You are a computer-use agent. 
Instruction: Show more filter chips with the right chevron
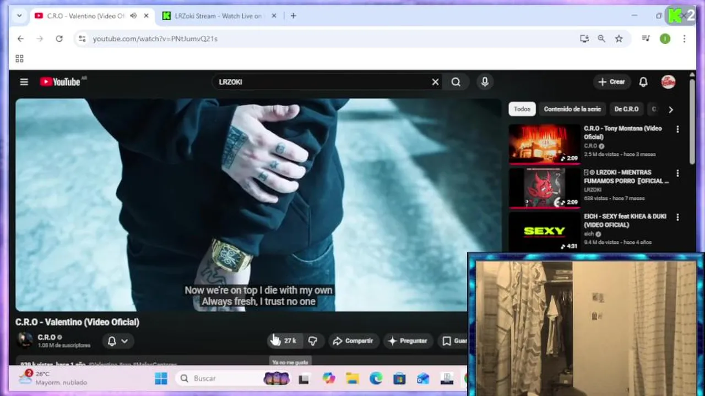click(x=670, y=109)
